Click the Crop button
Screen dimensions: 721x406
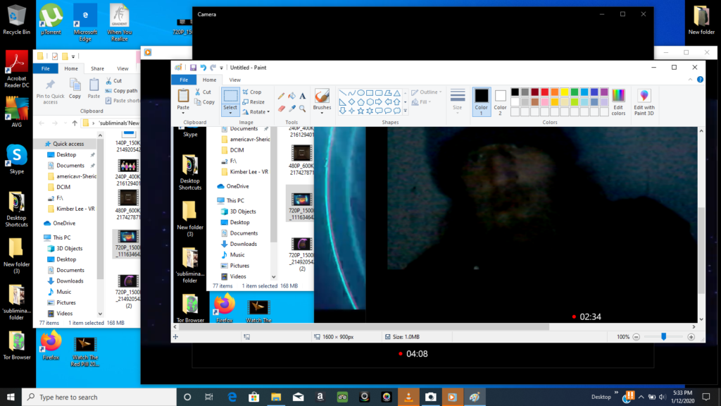click(x=252, y=92)
